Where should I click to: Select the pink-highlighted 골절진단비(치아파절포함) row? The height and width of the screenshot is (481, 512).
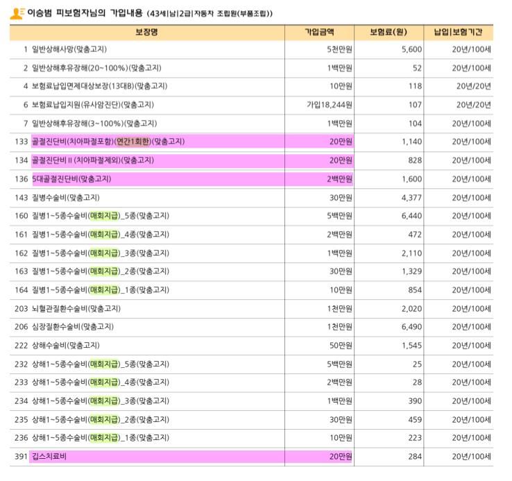tap(73, 142)
